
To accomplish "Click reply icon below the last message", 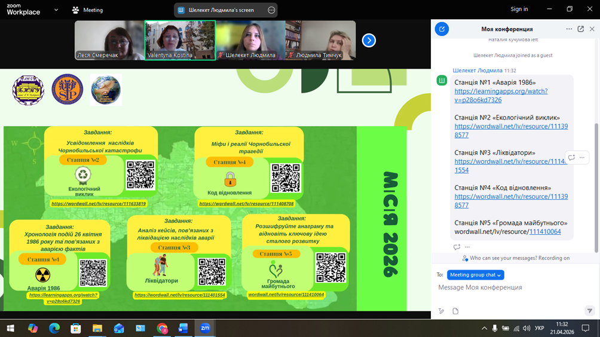I will [457, 247].
